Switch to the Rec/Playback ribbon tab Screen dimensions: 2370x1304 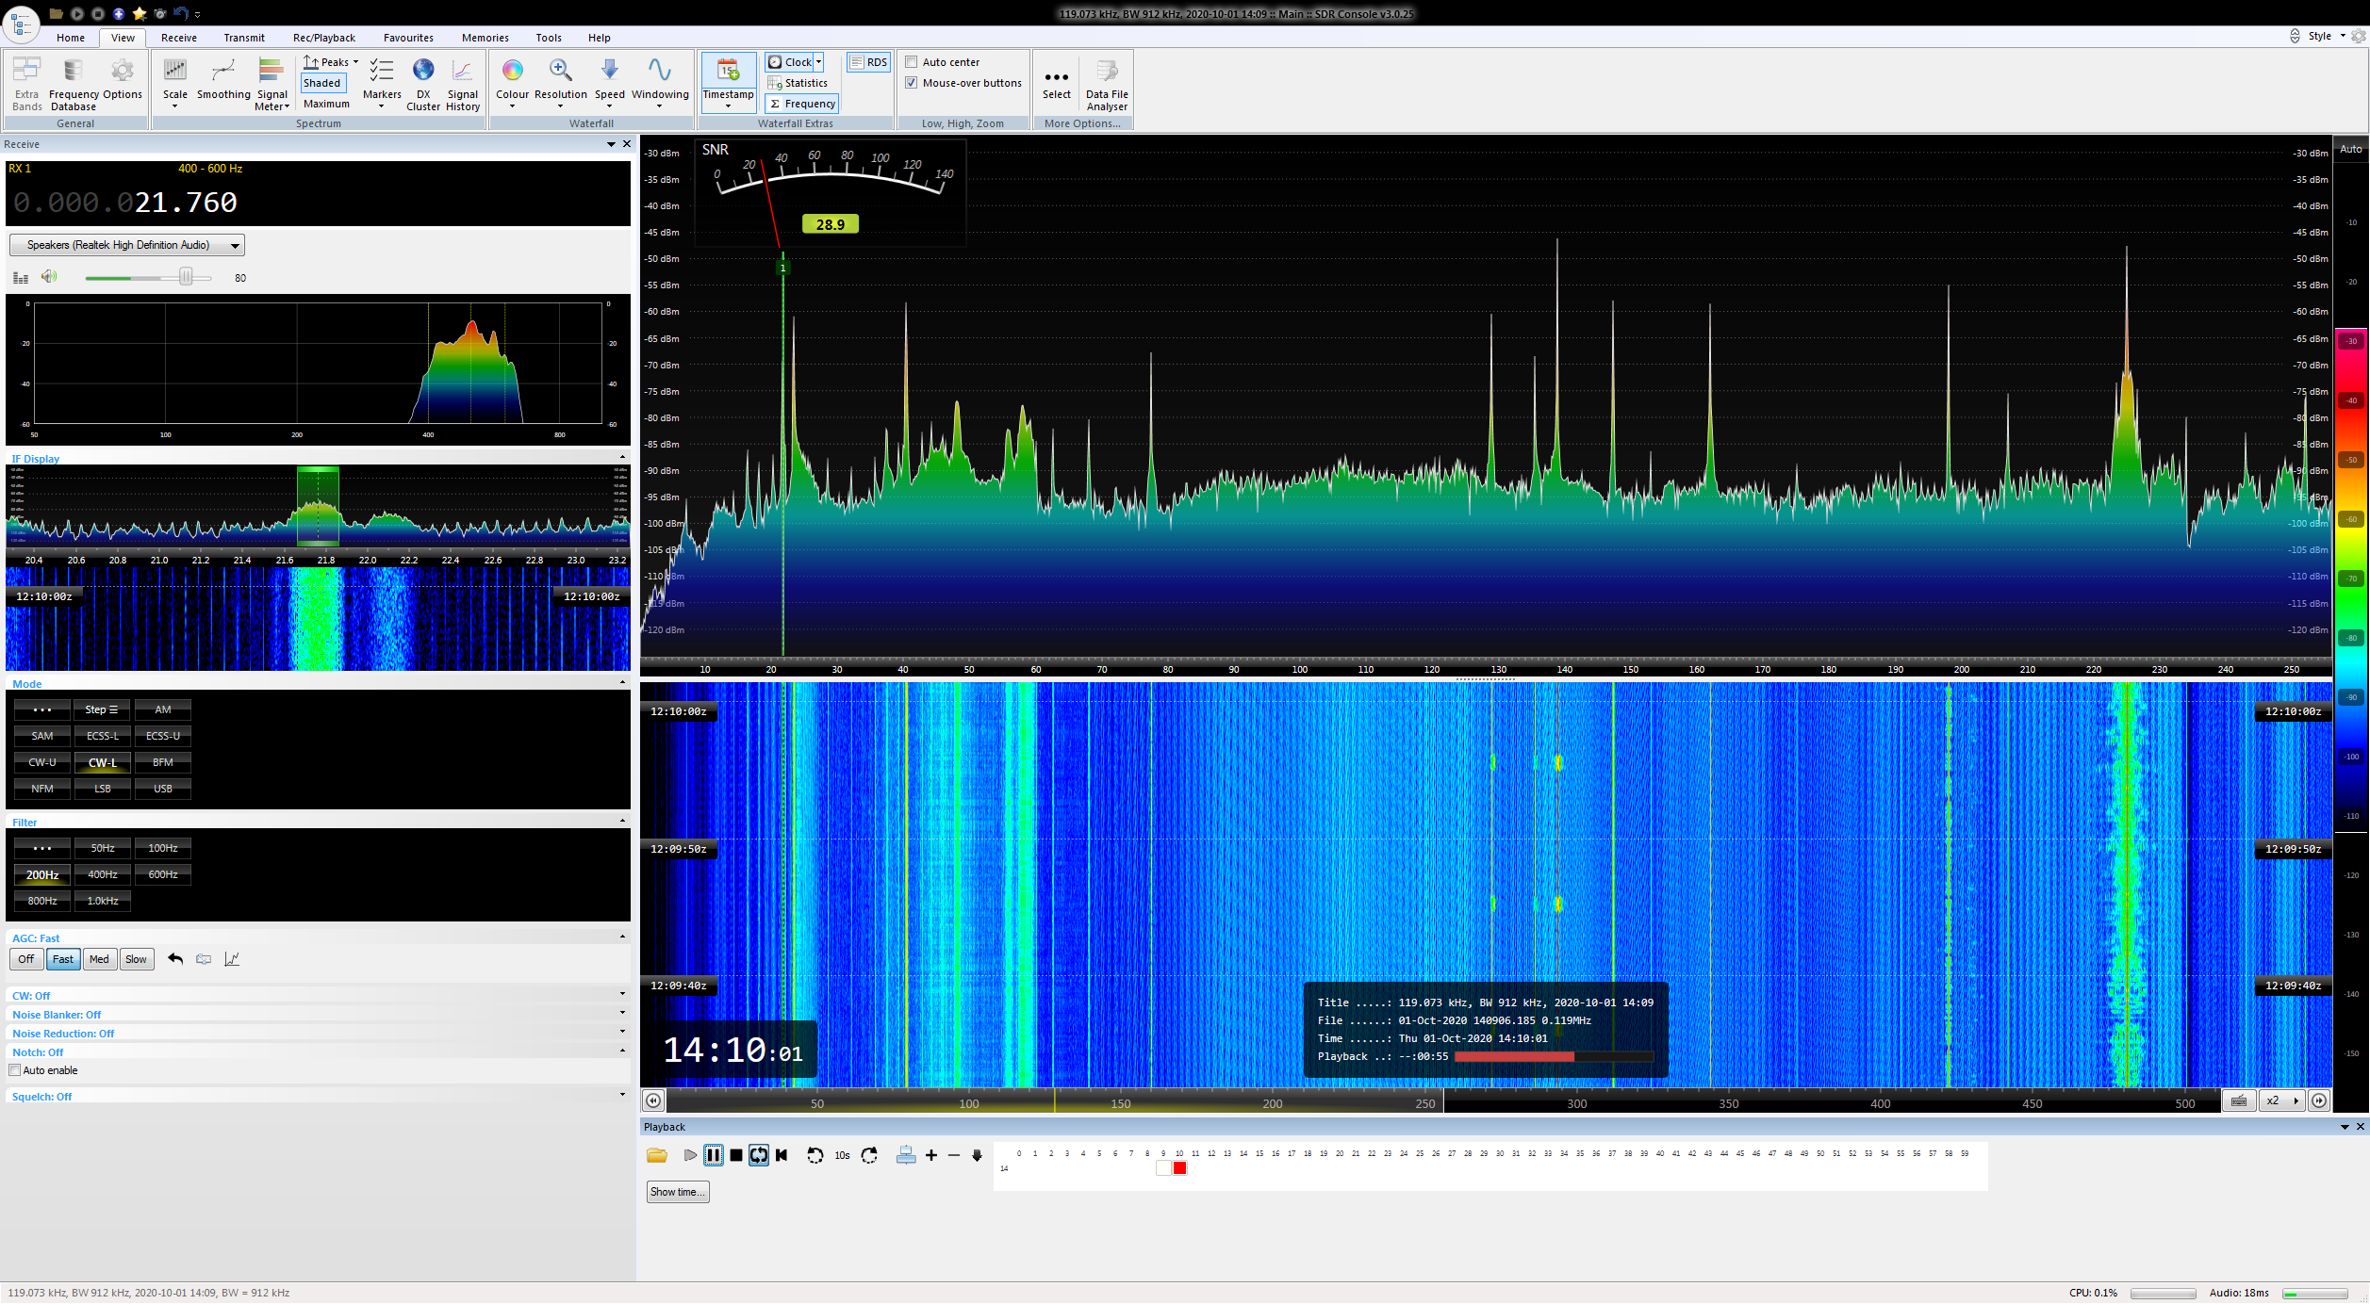coord(323,38)
